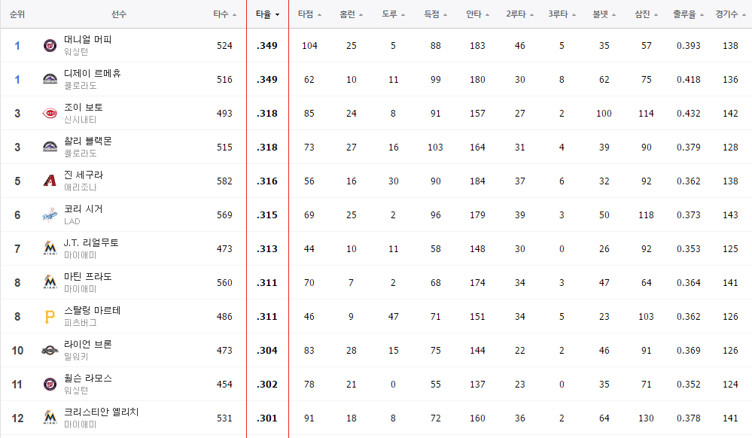Click Colorado Rockies logo beside 디제이 르메휴
The width and height of the screenshot is (752, 438).
[50, 79]
